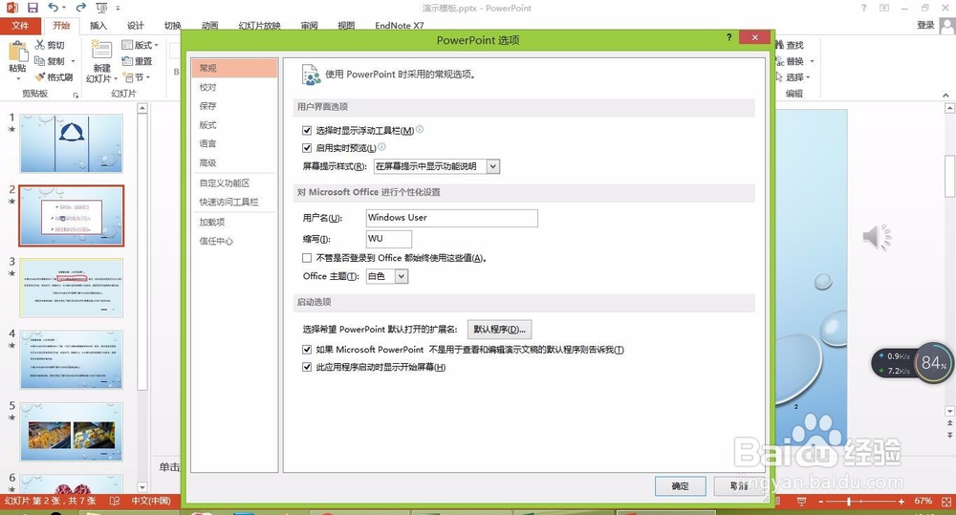Click the Reset (重置) slide icon
The width and height of the screenshot is (956, 515).
click(127, 61)
